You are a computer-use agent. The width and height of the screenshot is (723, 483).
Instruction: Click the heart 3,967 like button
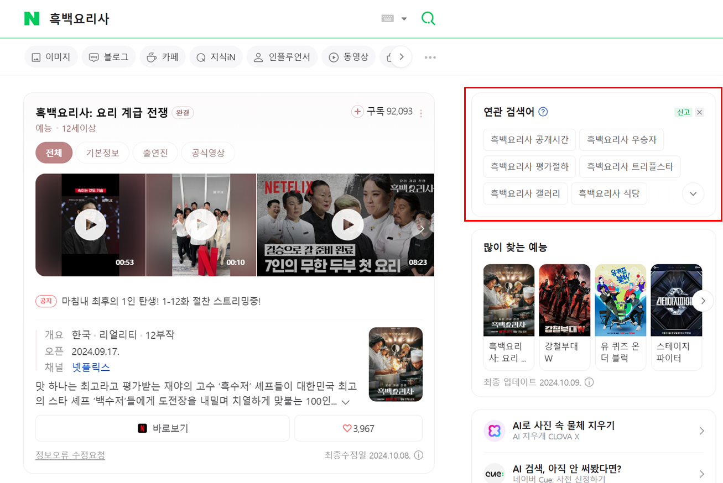point(358,428)
